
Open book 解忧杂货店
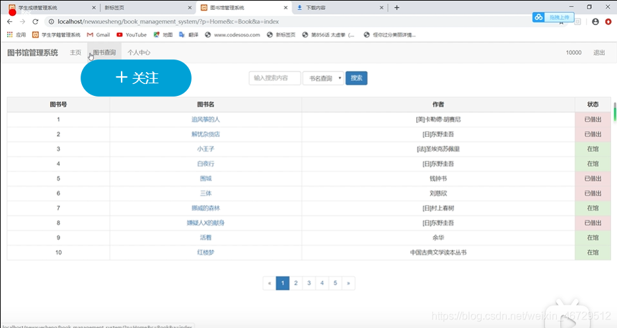point(206,134)
